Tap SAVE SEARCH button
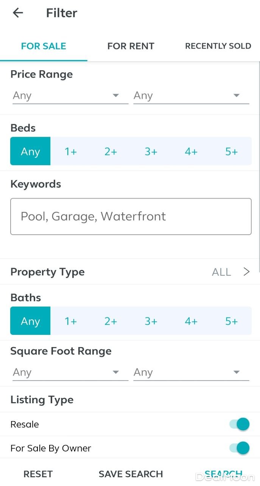The height and width of the screenshot is (486, 260). point(131,474)
